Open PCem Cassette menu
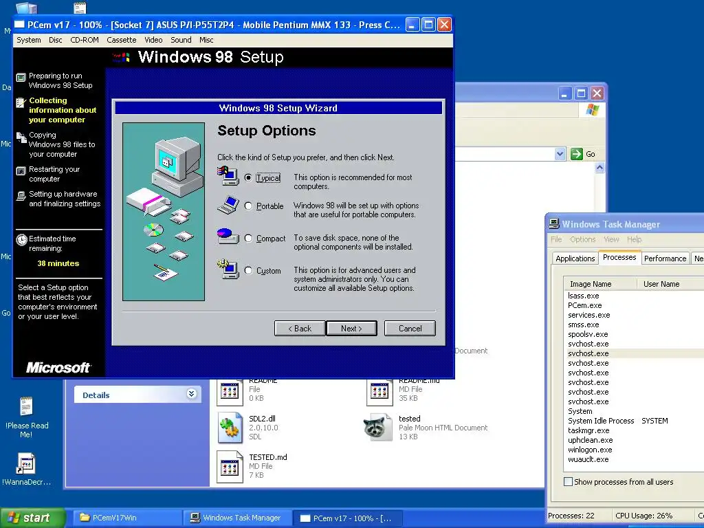Viewport: 704px width, 528px height. (121, 40)
